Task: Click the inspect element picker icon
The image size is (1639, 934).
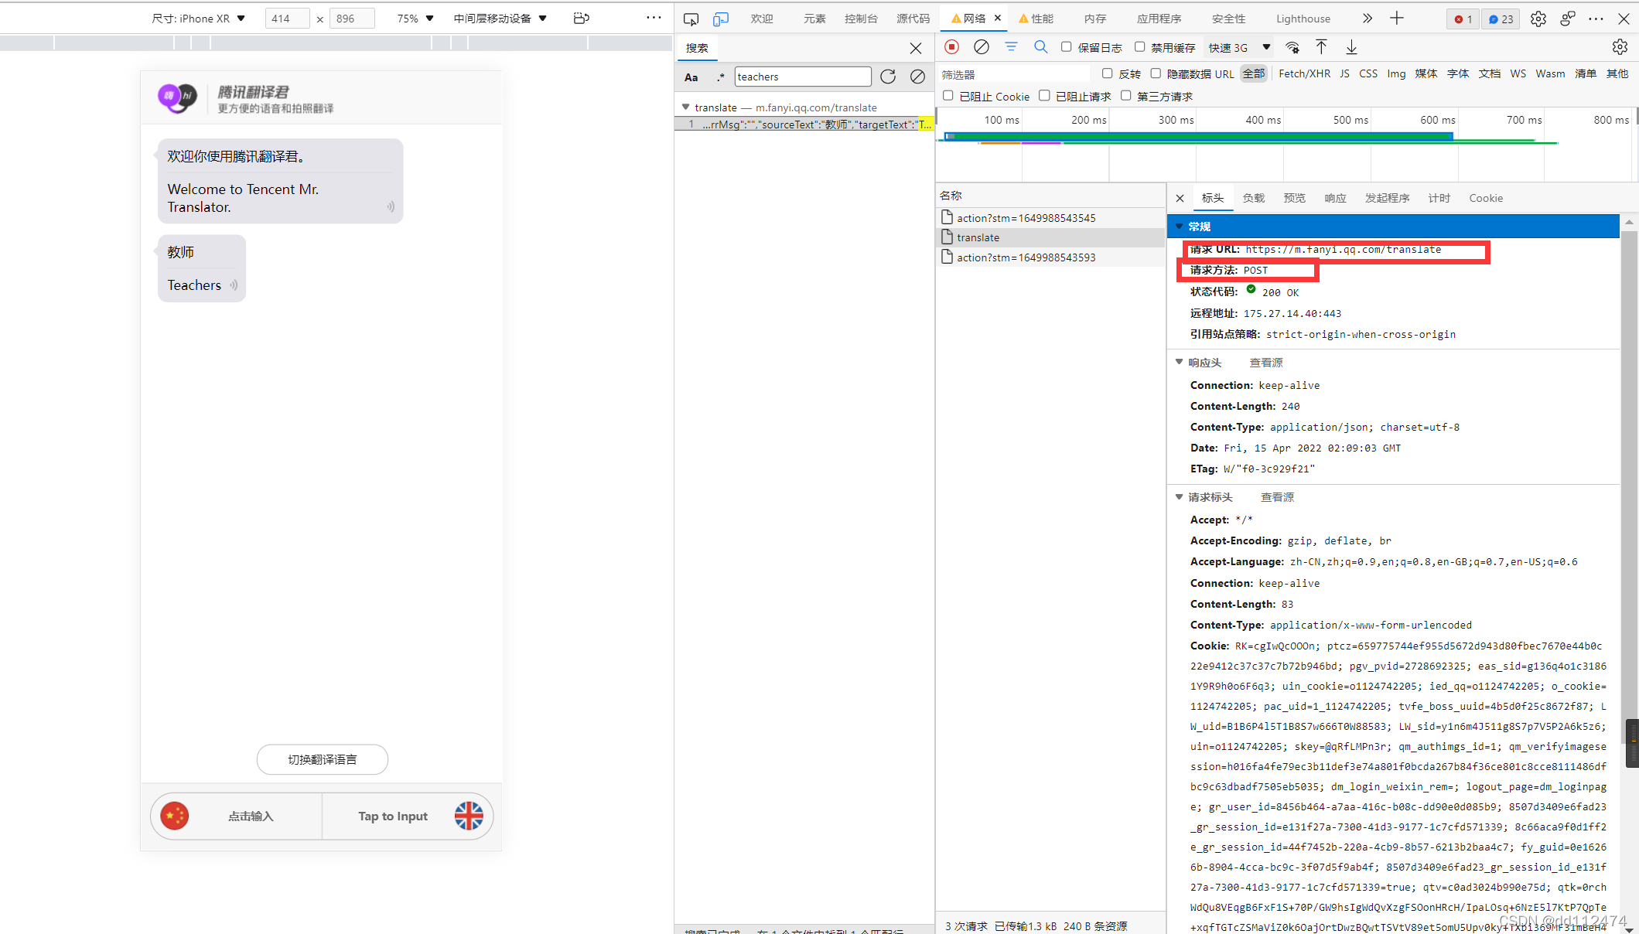Action: pos(691,19)
